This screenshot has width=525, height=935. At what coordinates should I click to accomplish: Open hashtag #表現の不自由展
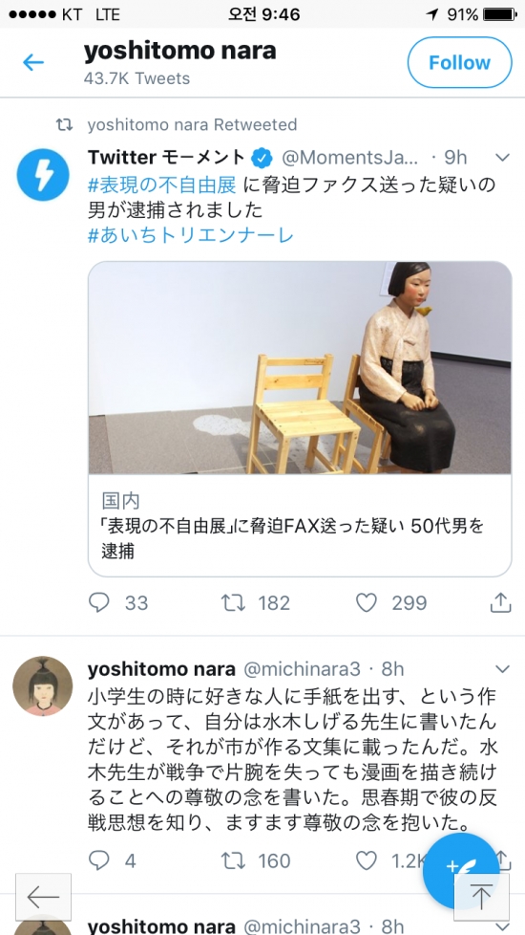[162, 185]
